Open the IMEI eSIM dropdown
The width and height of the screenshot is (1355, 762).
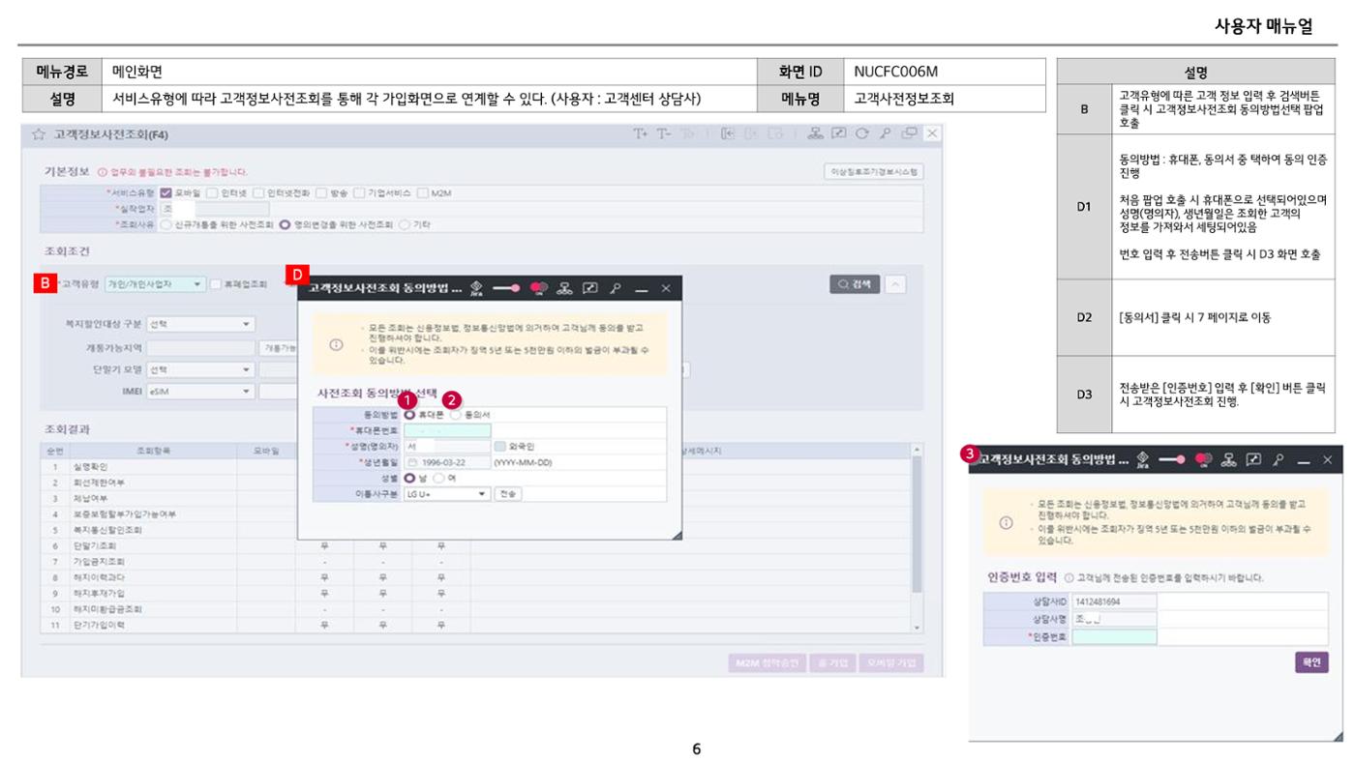pos(201,392)
